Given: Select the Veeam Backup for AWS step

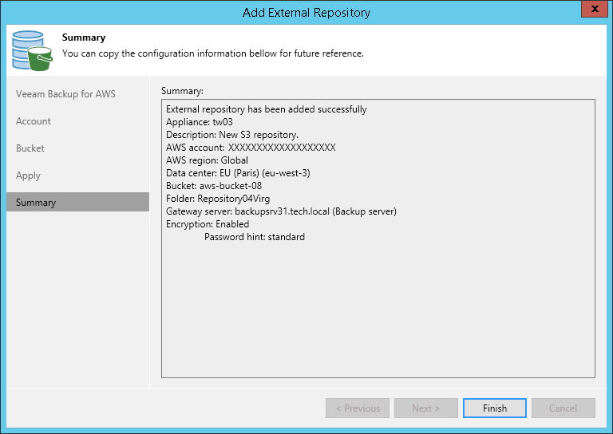Looking at the screenshot, I should (65, 94).
